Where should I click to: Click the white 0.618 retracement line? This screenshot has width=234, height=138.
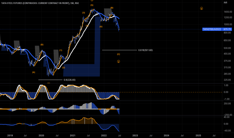click(x=120, y=50)
